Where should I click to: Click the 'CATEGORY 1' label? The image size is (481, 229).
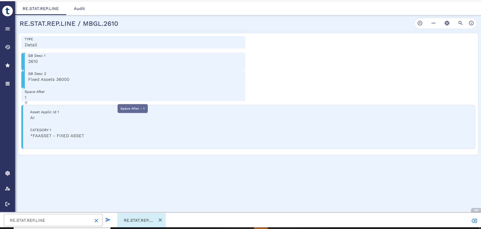[x=41, y=130]
